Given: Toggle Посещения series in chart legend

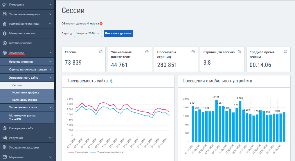Looking at the screenshot, I should tap(78, 152).
